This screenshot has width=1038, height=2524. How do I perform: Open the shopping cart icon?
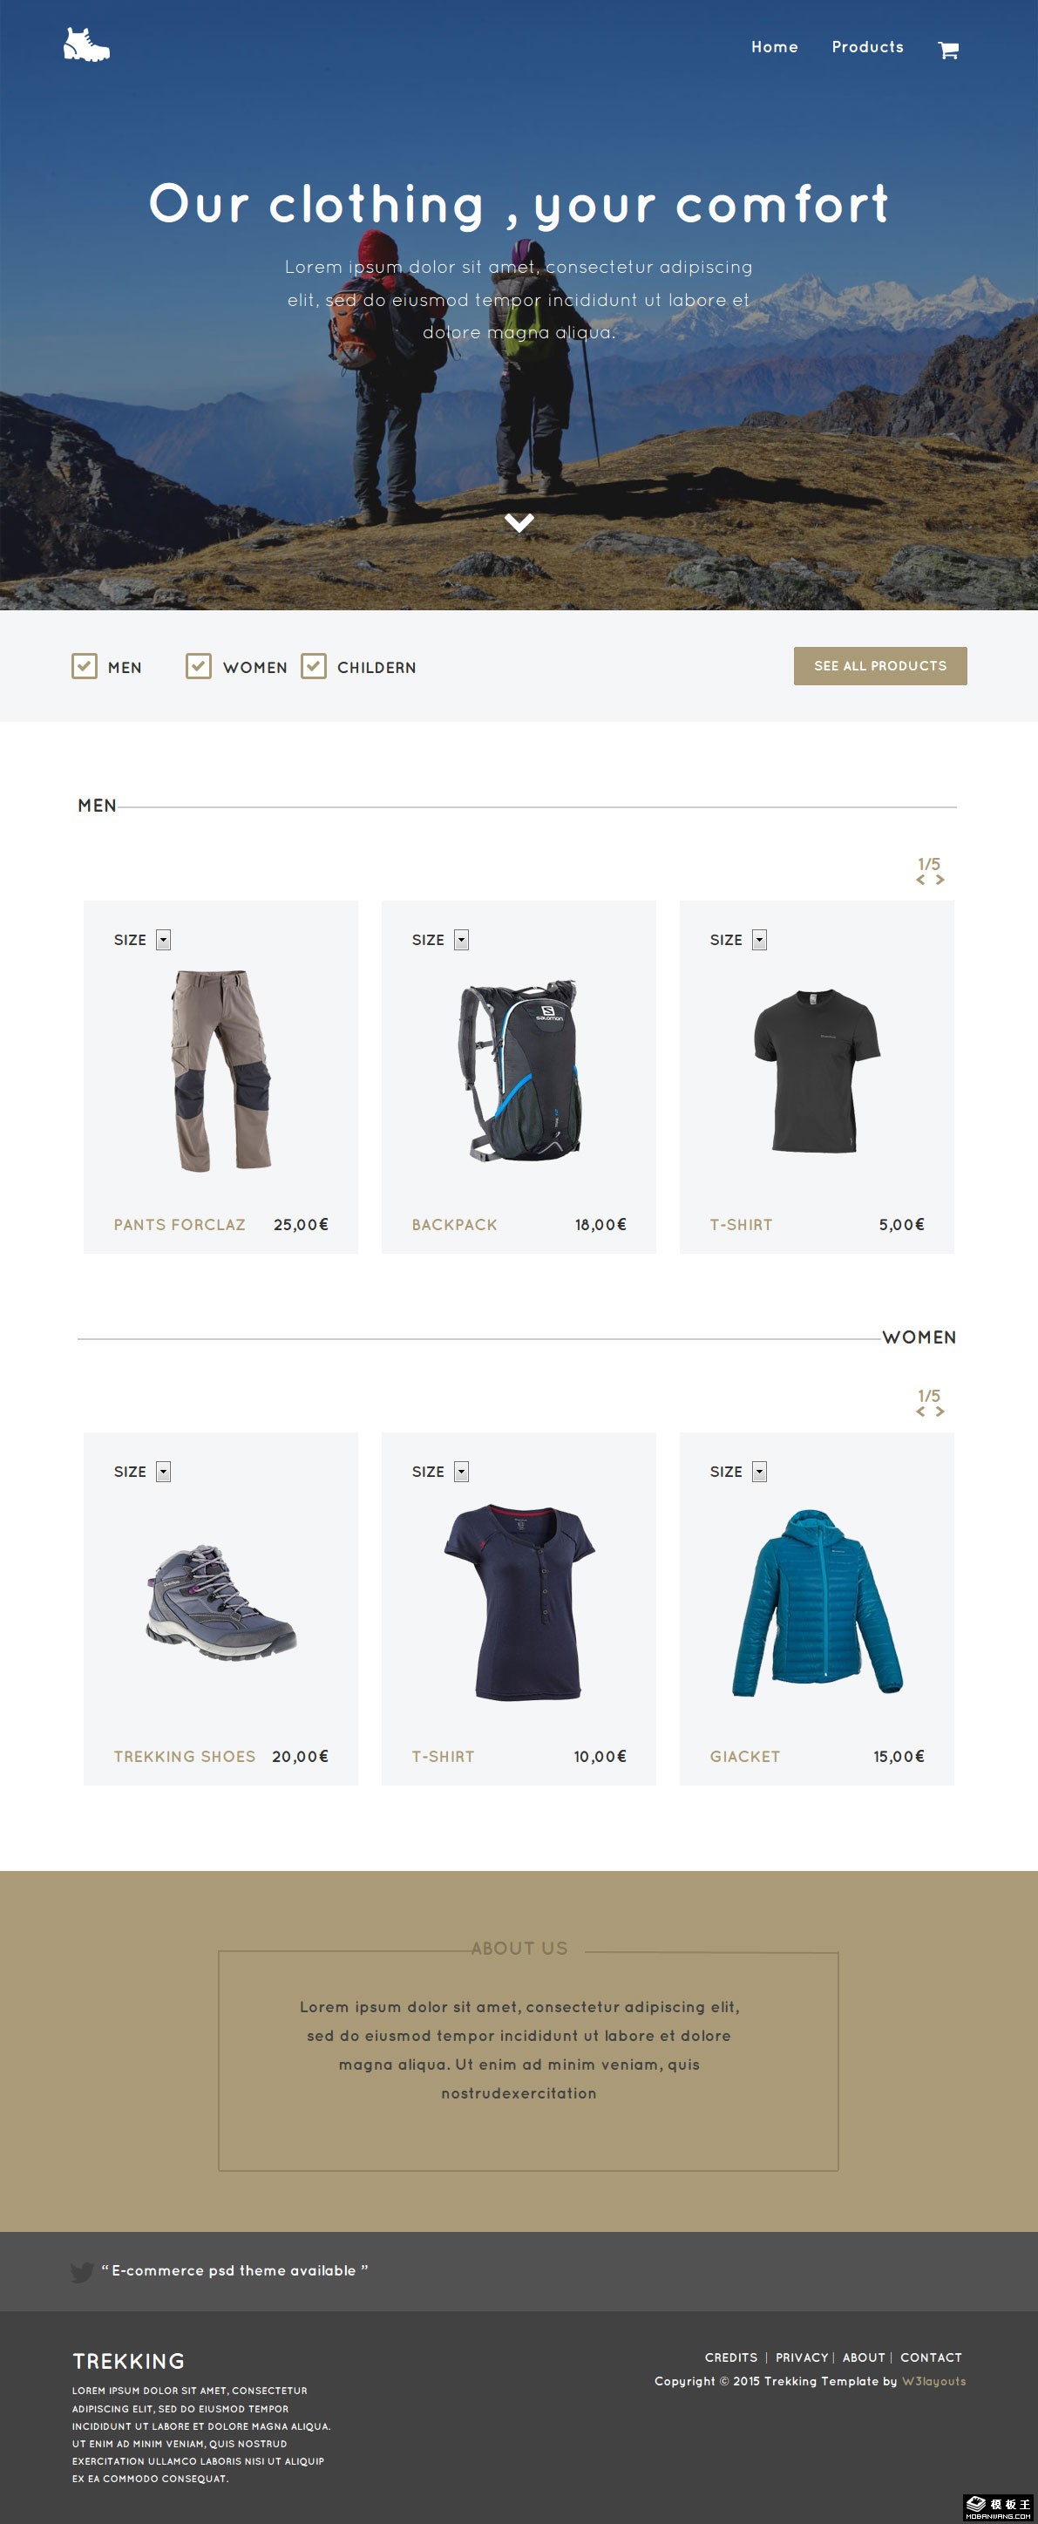pos(948,50)
